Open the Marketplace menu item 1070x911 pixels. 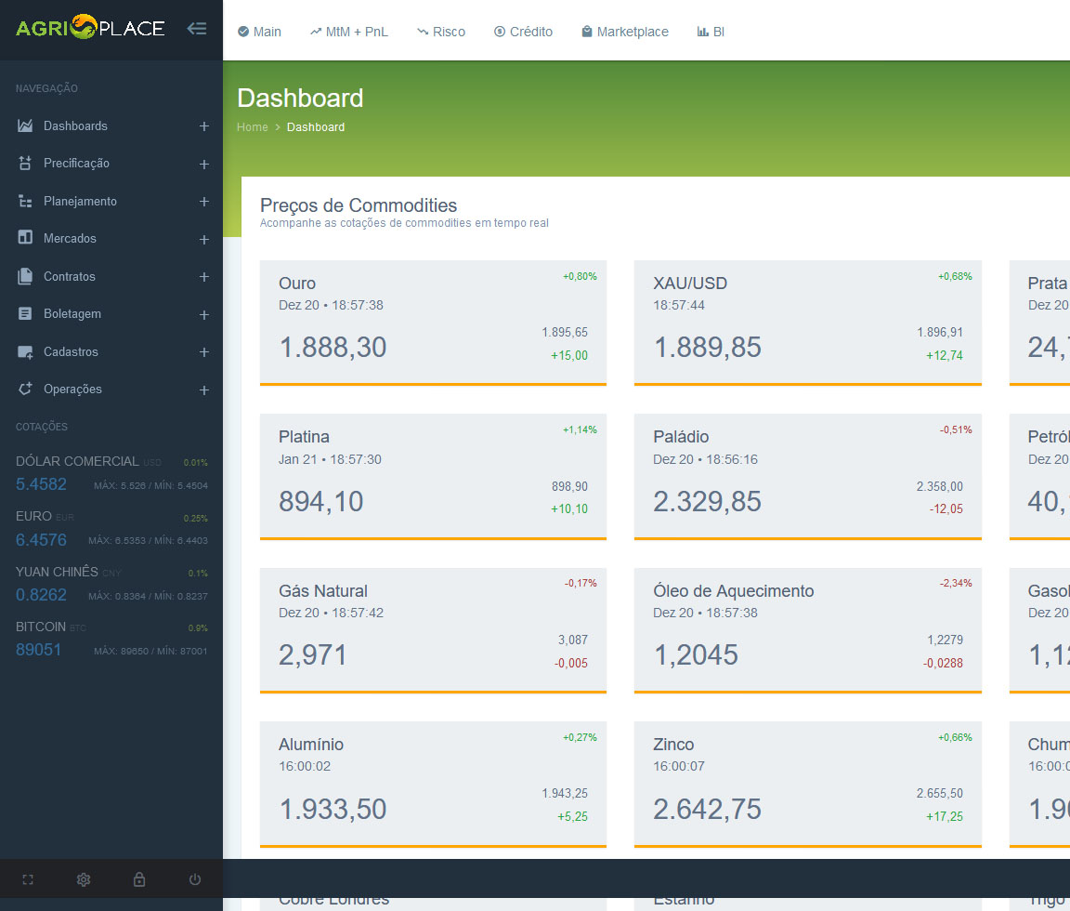click(625, 32)
